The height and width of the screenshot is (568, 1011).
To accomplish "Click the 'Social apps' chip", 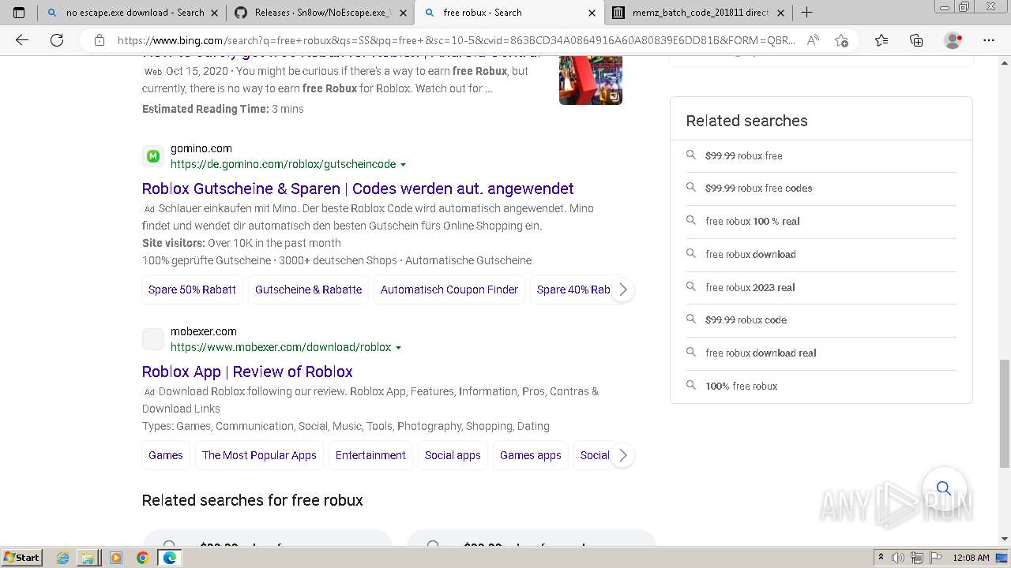I will 453,455.
